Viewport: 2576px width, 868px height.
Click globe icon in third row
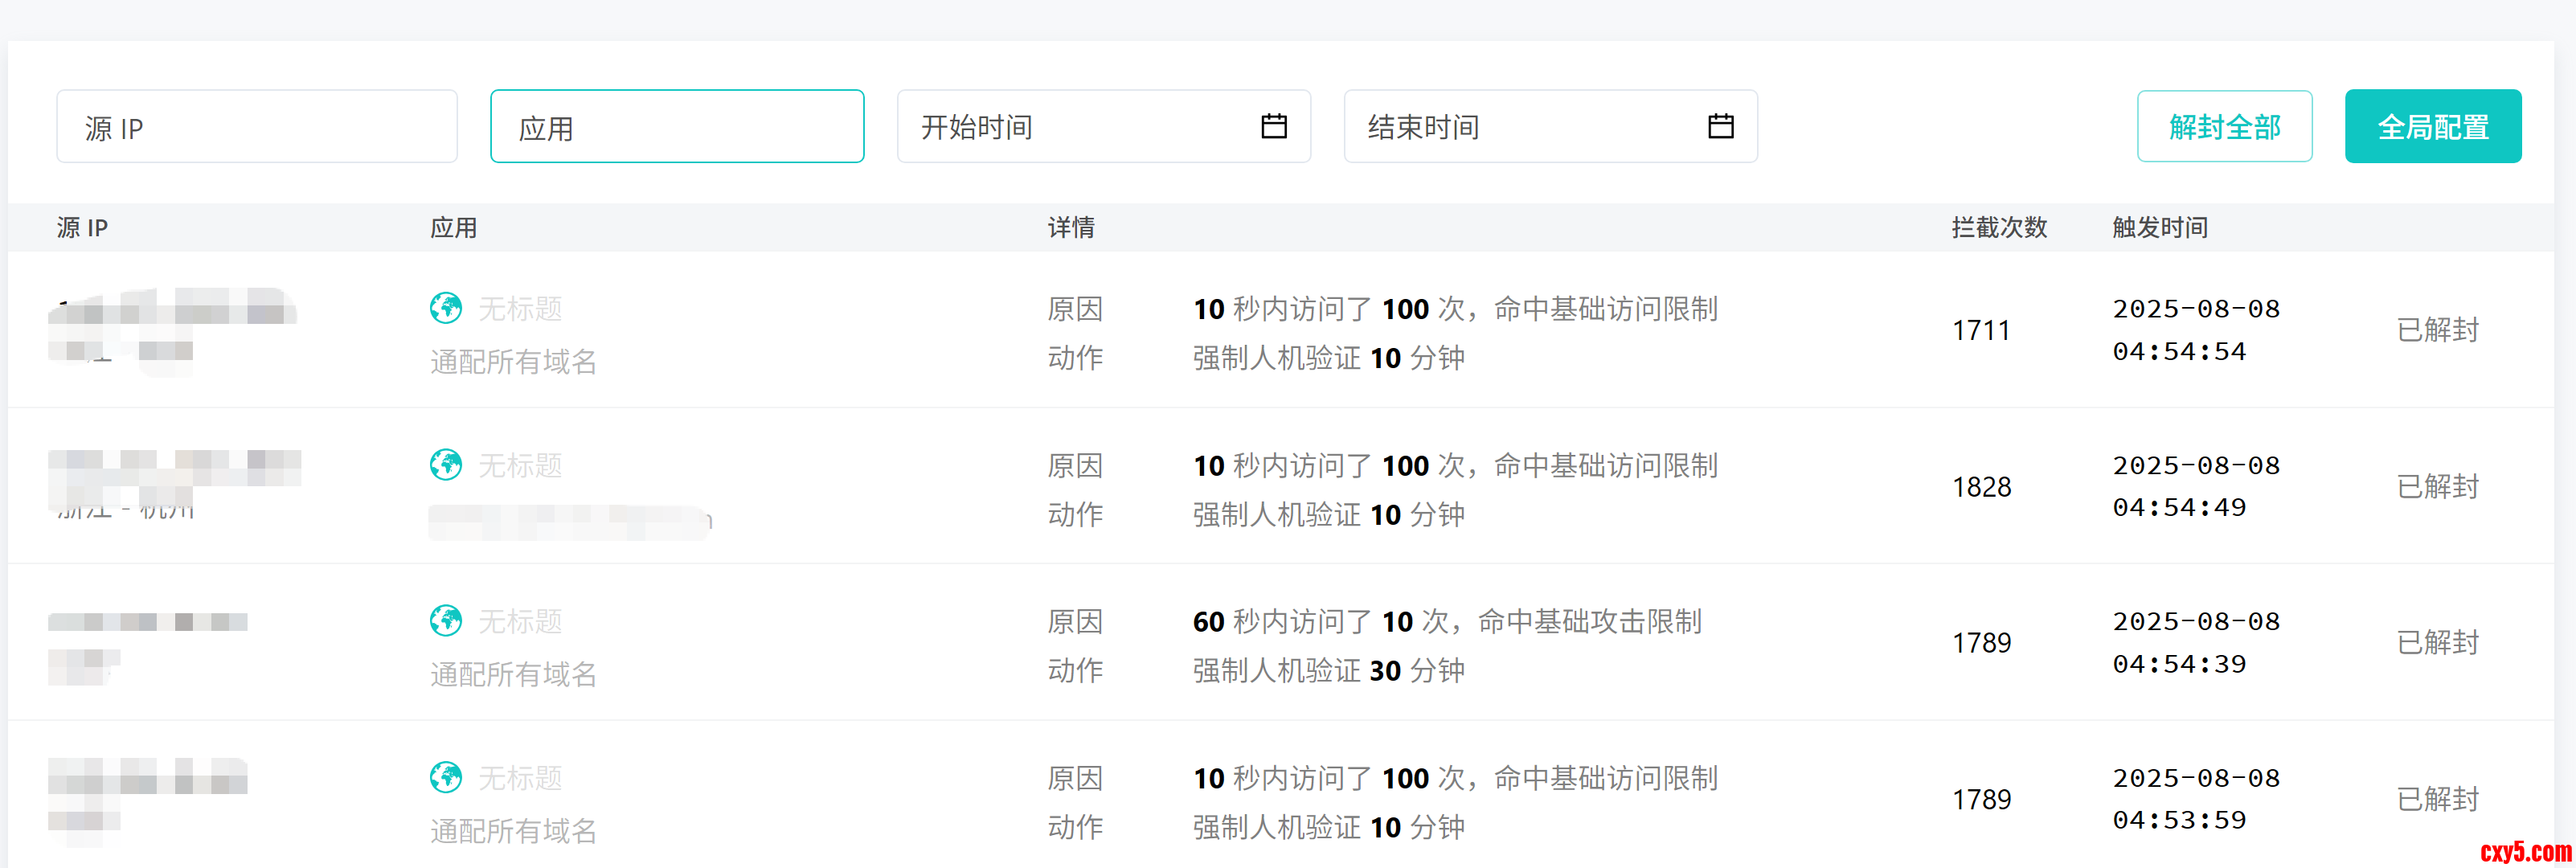coord(446,621)
